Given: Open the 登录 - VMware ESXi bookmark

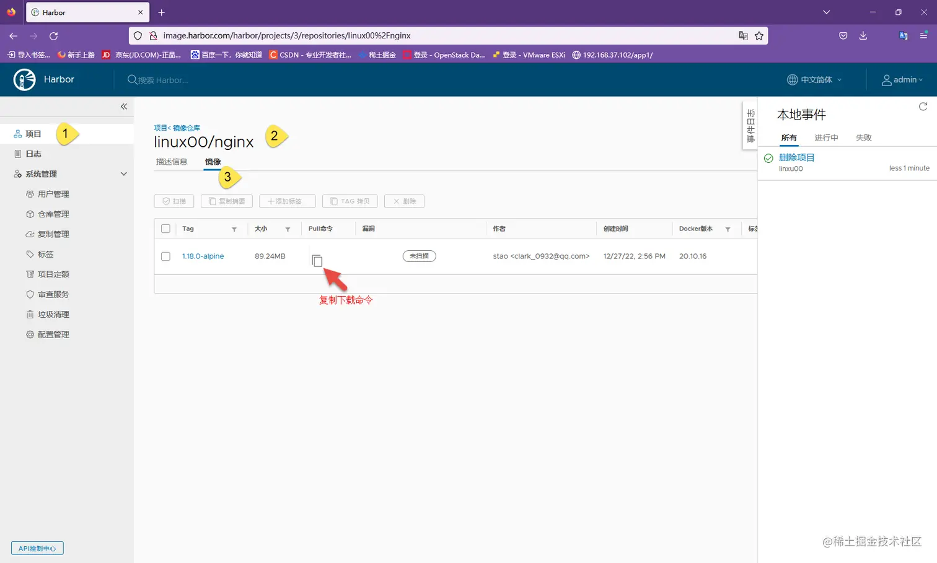Looking at the screenshot, I should click(529, 55).
